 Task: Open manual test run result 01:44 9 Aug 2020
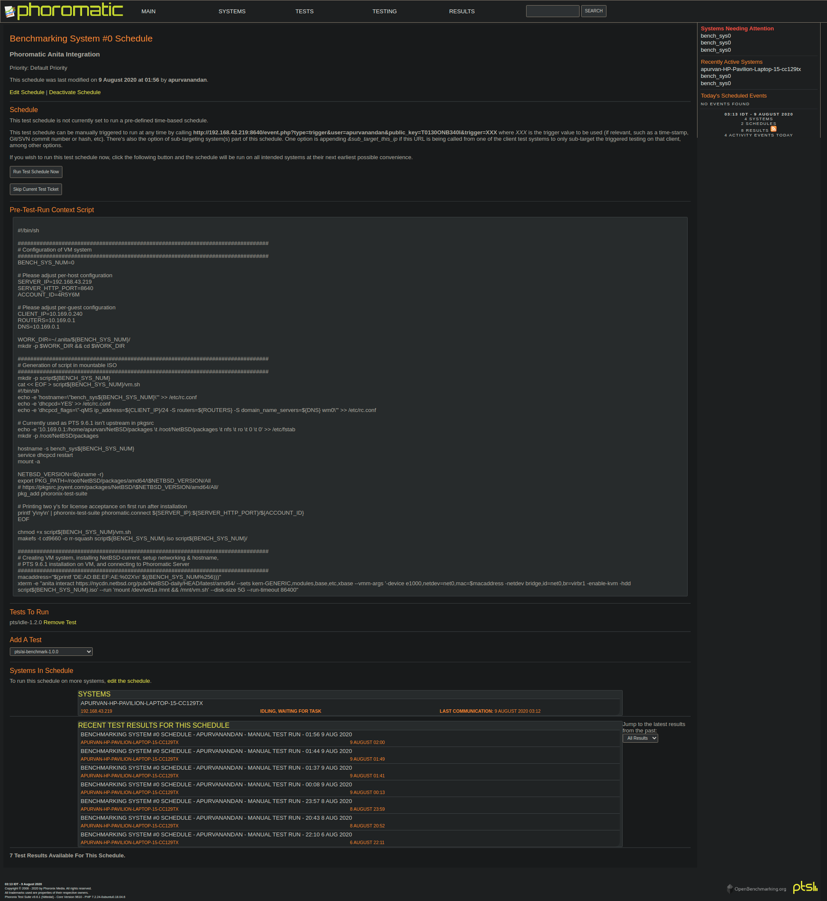[x=349, y=755]
